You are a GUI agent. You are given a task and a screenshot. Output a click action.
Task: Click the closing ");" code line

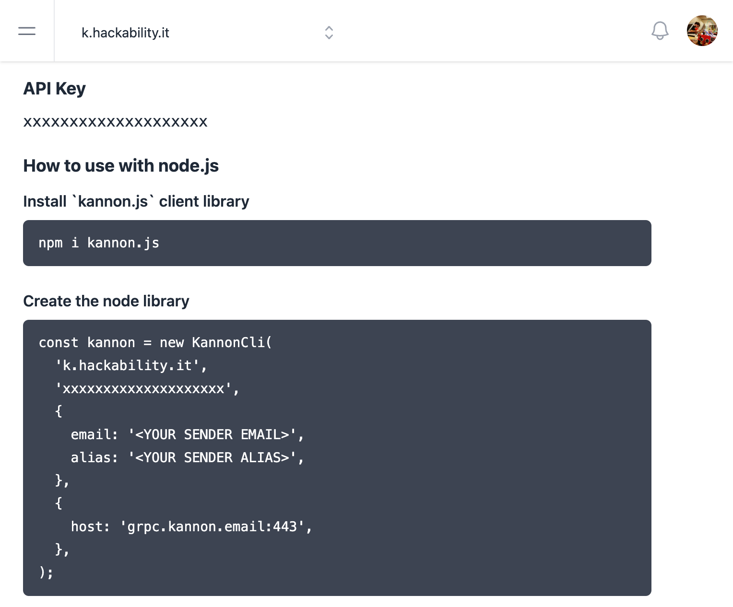click(47, 572)
